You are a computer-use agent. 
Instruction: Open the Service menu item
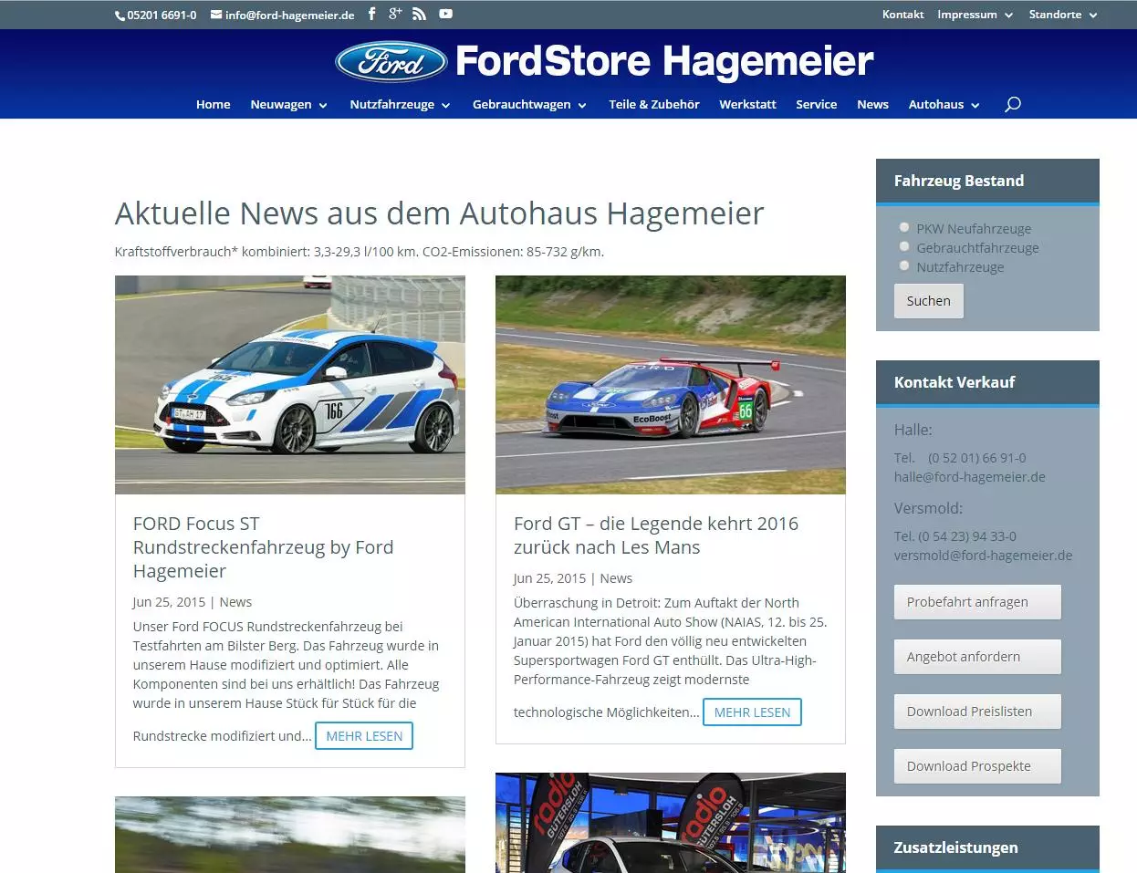(x=816, y=104)
